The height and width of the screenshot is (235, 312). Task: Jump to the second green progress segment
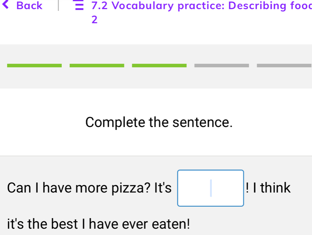tap(97, 65)
